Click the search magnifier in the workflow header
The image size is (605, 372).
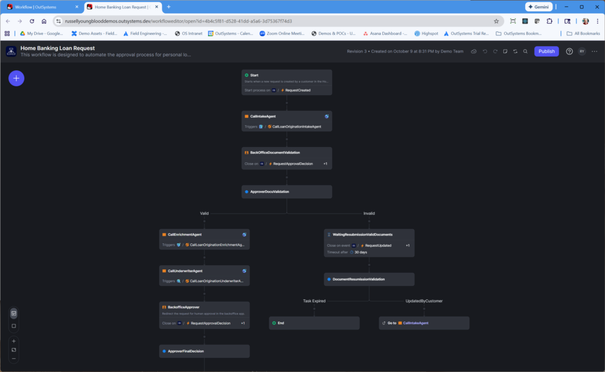pyautogui.click(x=525, y=51)
